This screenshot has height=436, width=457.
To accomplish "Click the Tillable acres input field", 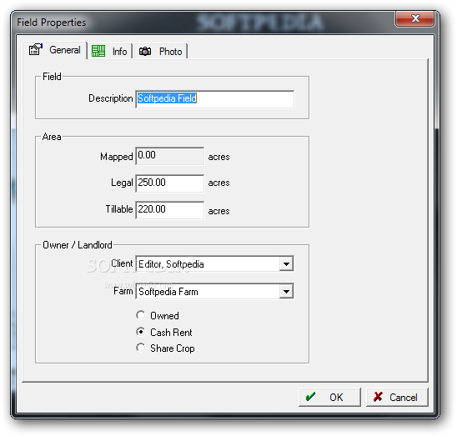I will (x=169, y=210).
